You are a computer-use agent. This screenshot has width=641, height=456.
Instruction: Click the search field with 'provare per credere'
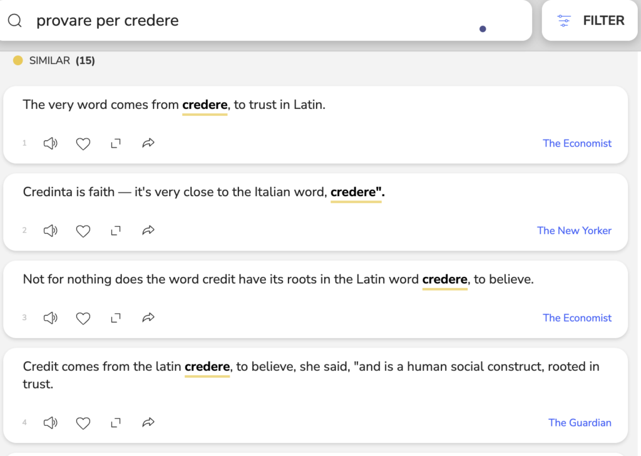click(x=250, y=21)
